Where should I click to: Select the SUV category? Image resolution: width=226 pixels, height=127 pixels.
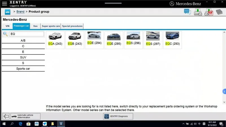[x=23, y=58]
